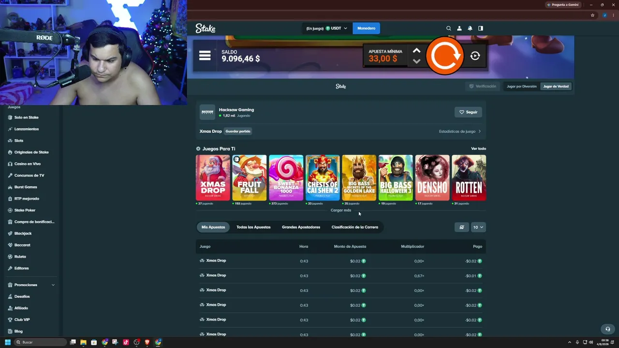Open the Hacksaw Gaming provider logo
The height and width of the screenshot is (348, 619).
pos(207,112)
